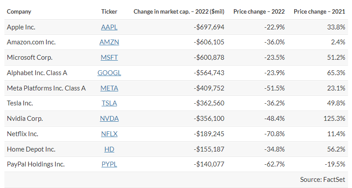Click Nvidia's 125.3% price change cell

(334, 119)
